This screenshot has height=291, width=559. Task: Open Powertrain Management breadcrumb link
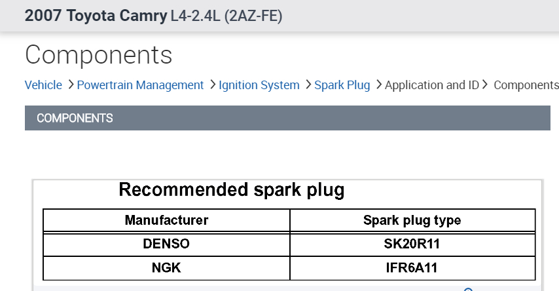[140, 85]
